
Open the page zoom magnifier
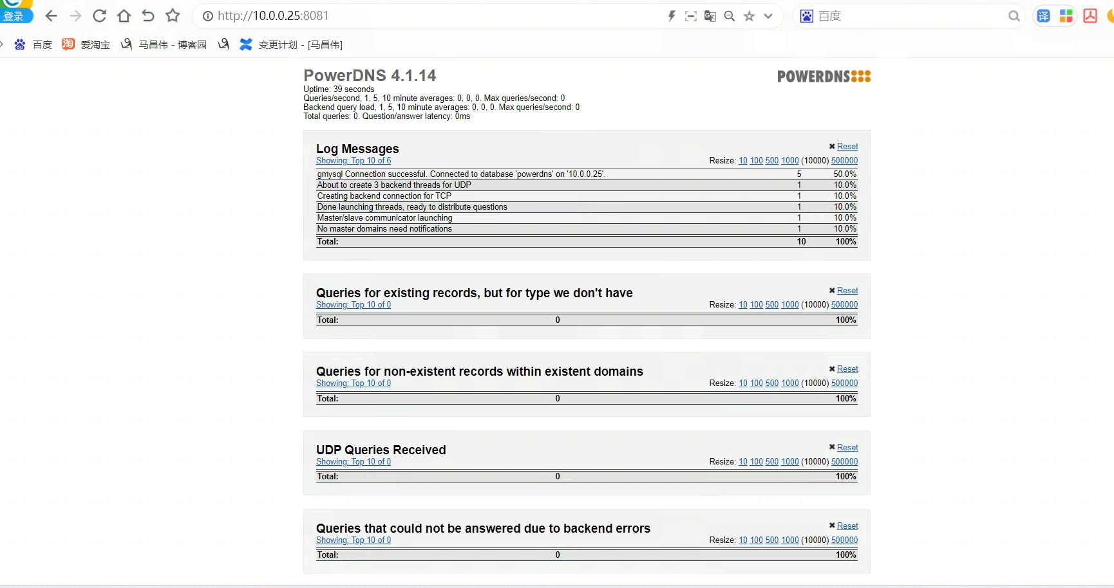tap(730, 16)
